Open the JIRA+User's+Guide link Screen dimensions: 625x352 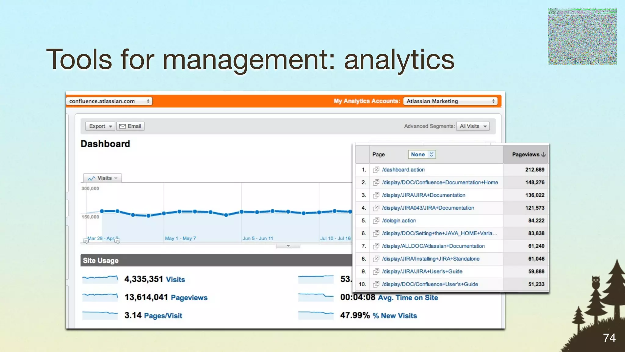(422, 271)
